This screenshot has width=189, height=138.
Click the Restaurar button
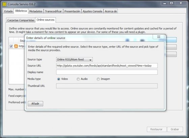pos(157,129)
